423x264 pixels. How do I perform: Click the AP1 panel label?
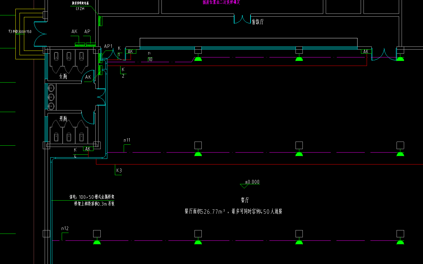[x=108, y=46]
